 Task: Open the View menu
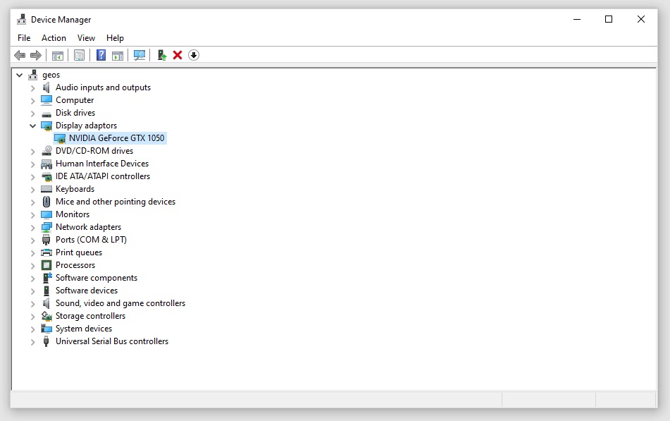click(86, 38)
